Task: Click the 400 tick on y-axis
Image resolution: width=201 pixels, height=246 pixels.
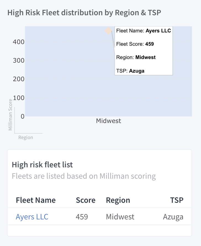Action: [18, 42]
